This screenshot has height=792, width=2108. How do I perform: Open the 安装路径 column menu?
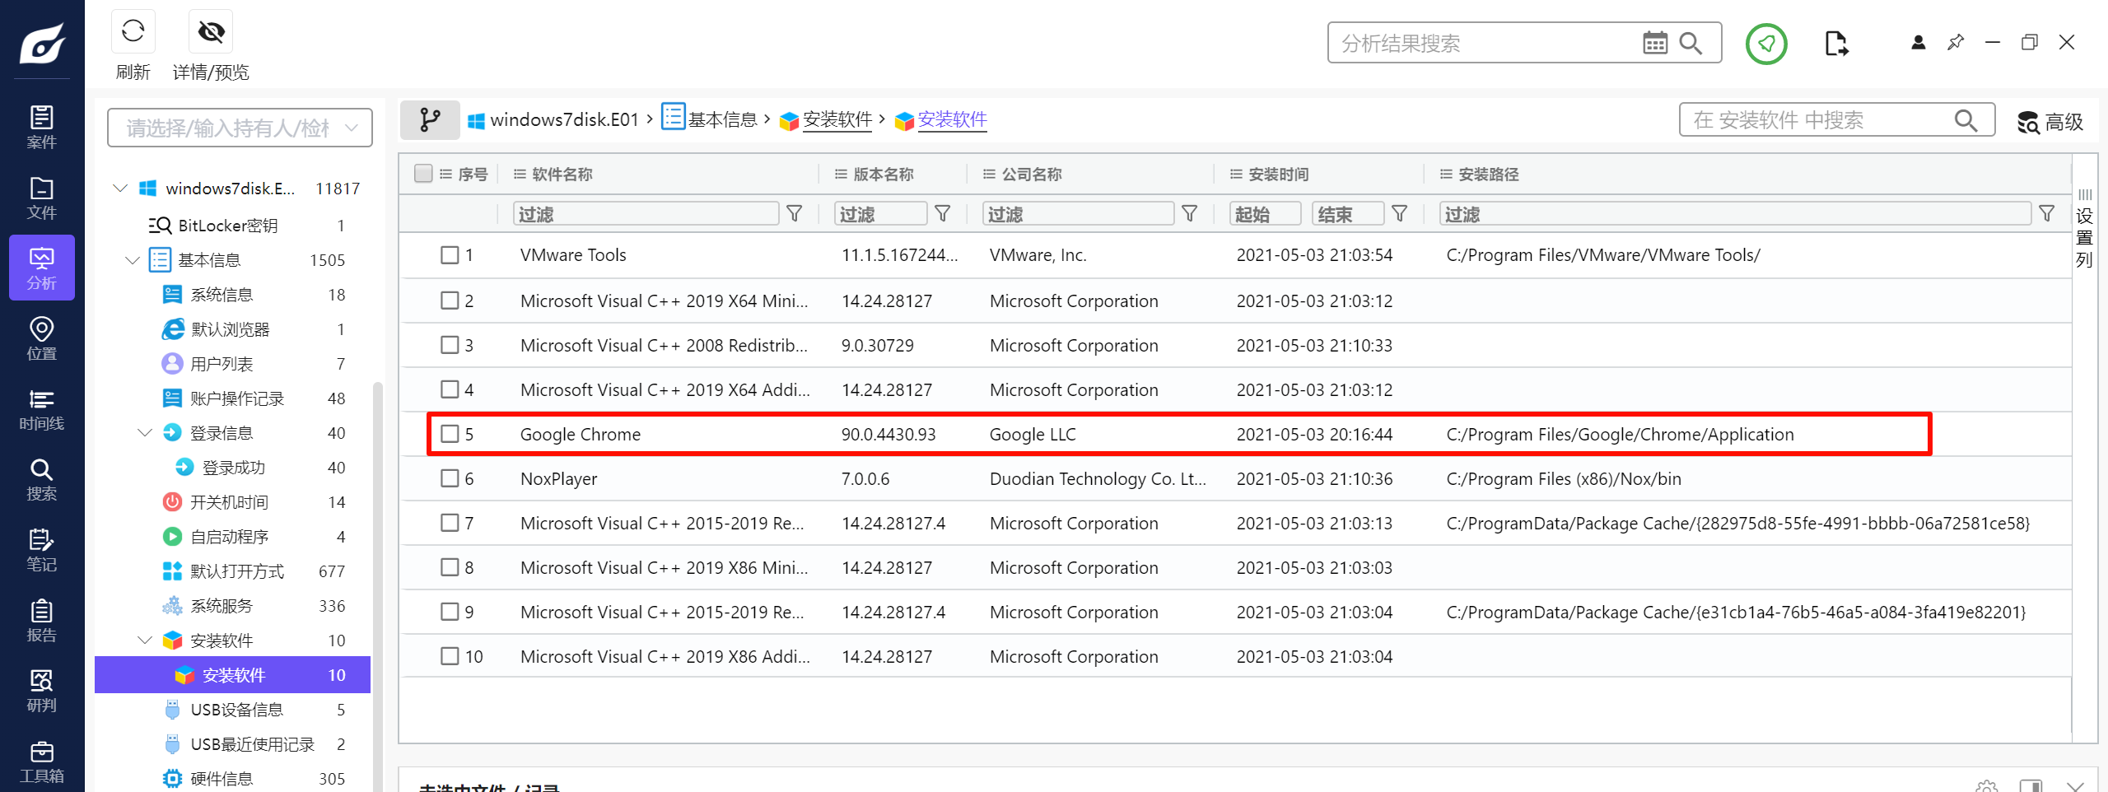coord(1446,174)
